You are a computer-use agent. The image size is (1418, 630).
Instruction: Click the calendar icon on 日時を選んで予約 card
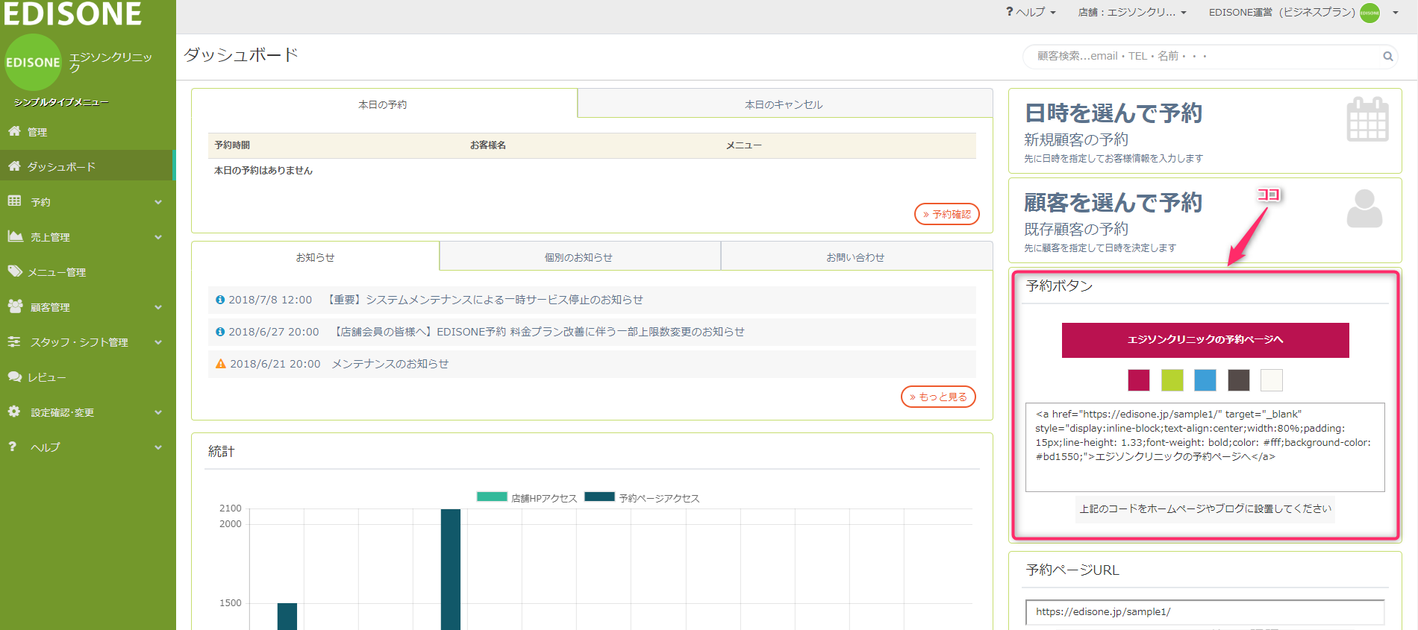pos(1367,119)
